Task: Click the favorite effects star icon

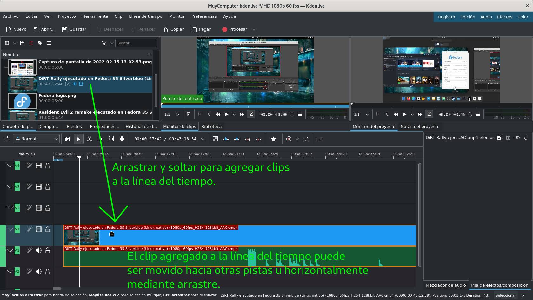Action: 274,139
